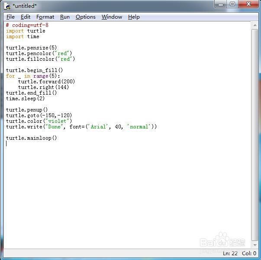Click the time.sleep(2) line
Image resolution: width=261 pixels, height=260 pixels.
[25, 99]
